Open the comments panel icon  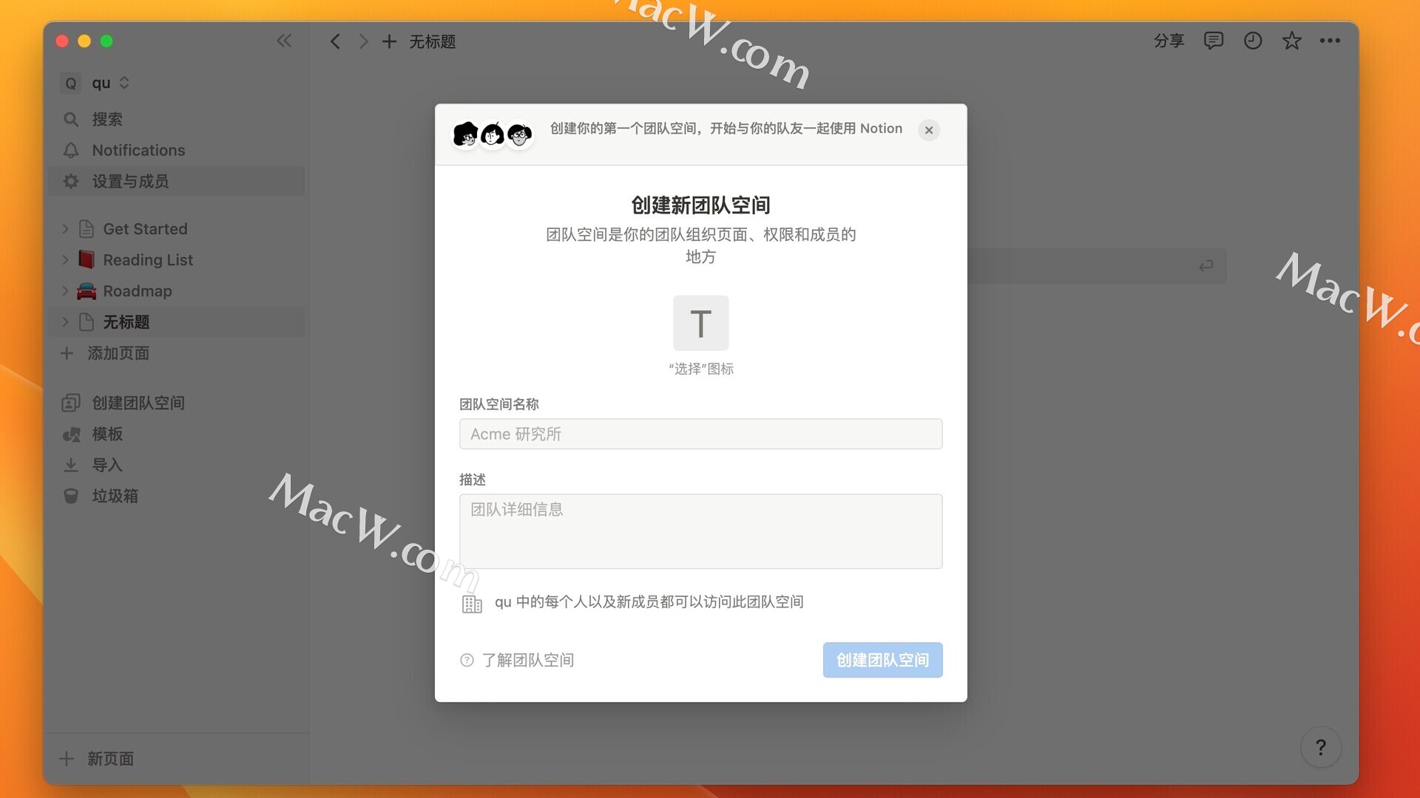point(1213,41)
